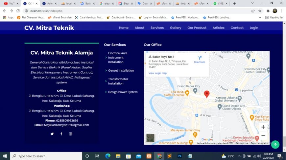Click the page vertical scrollbar thumb

tap(284, 141)
